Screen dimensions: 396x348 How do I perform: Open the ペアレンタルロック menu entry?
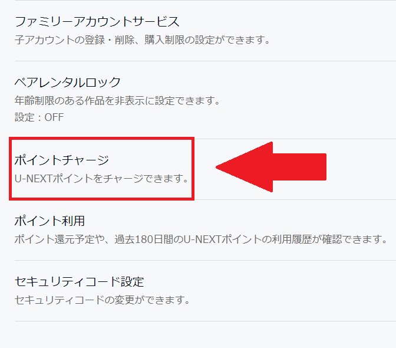(68, 83)
